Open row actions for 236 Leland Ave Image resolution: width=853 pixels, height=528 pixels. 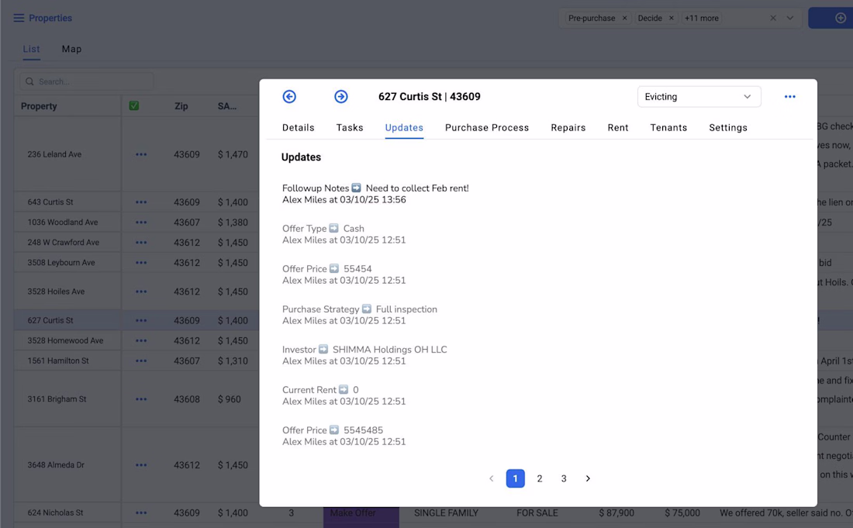[141, 154]
